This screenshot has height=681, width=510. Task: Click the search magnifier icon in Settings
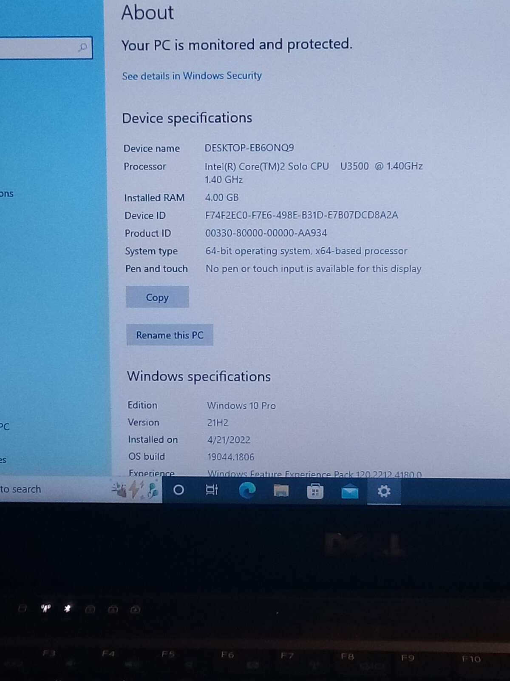point(83,47)
